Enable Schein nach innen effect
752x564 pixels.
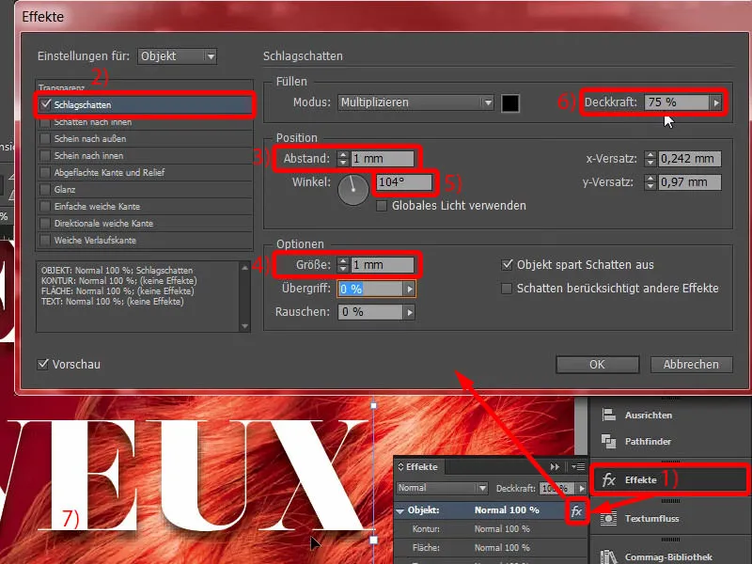point(45,156)
